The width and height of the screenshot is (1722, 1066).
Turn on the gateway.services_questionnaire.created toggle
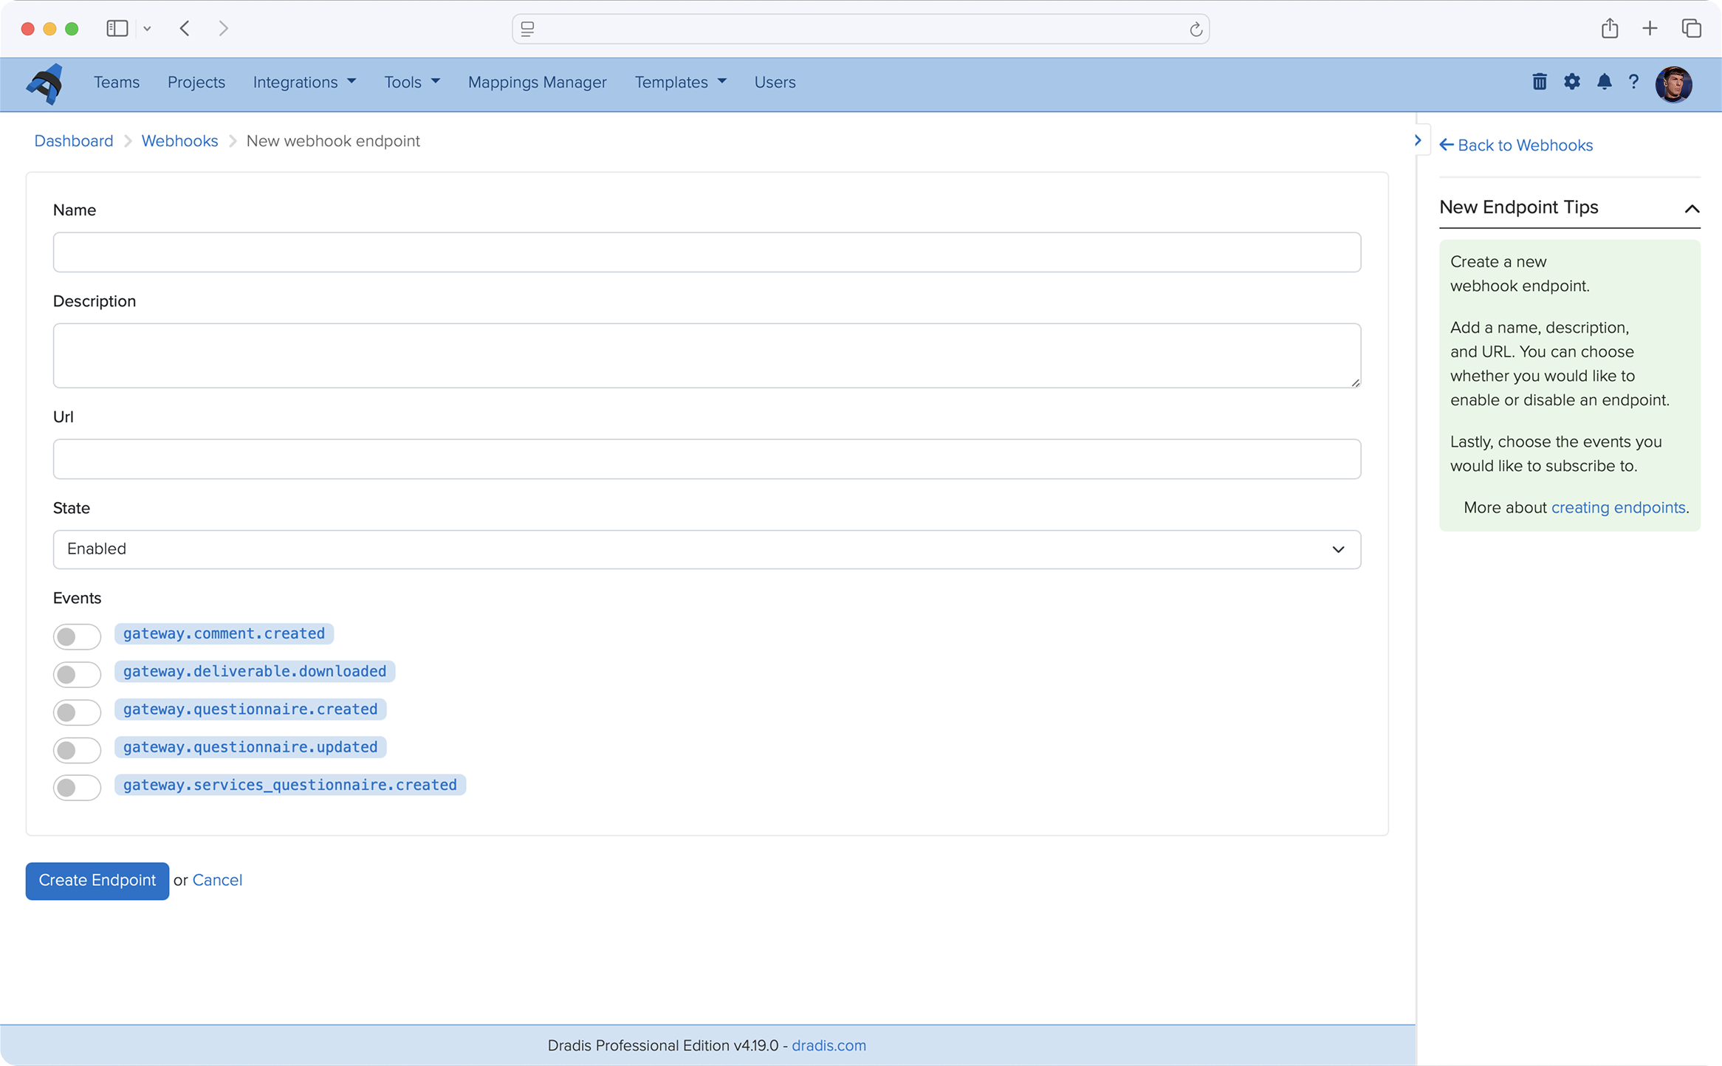tap(77, 787)
